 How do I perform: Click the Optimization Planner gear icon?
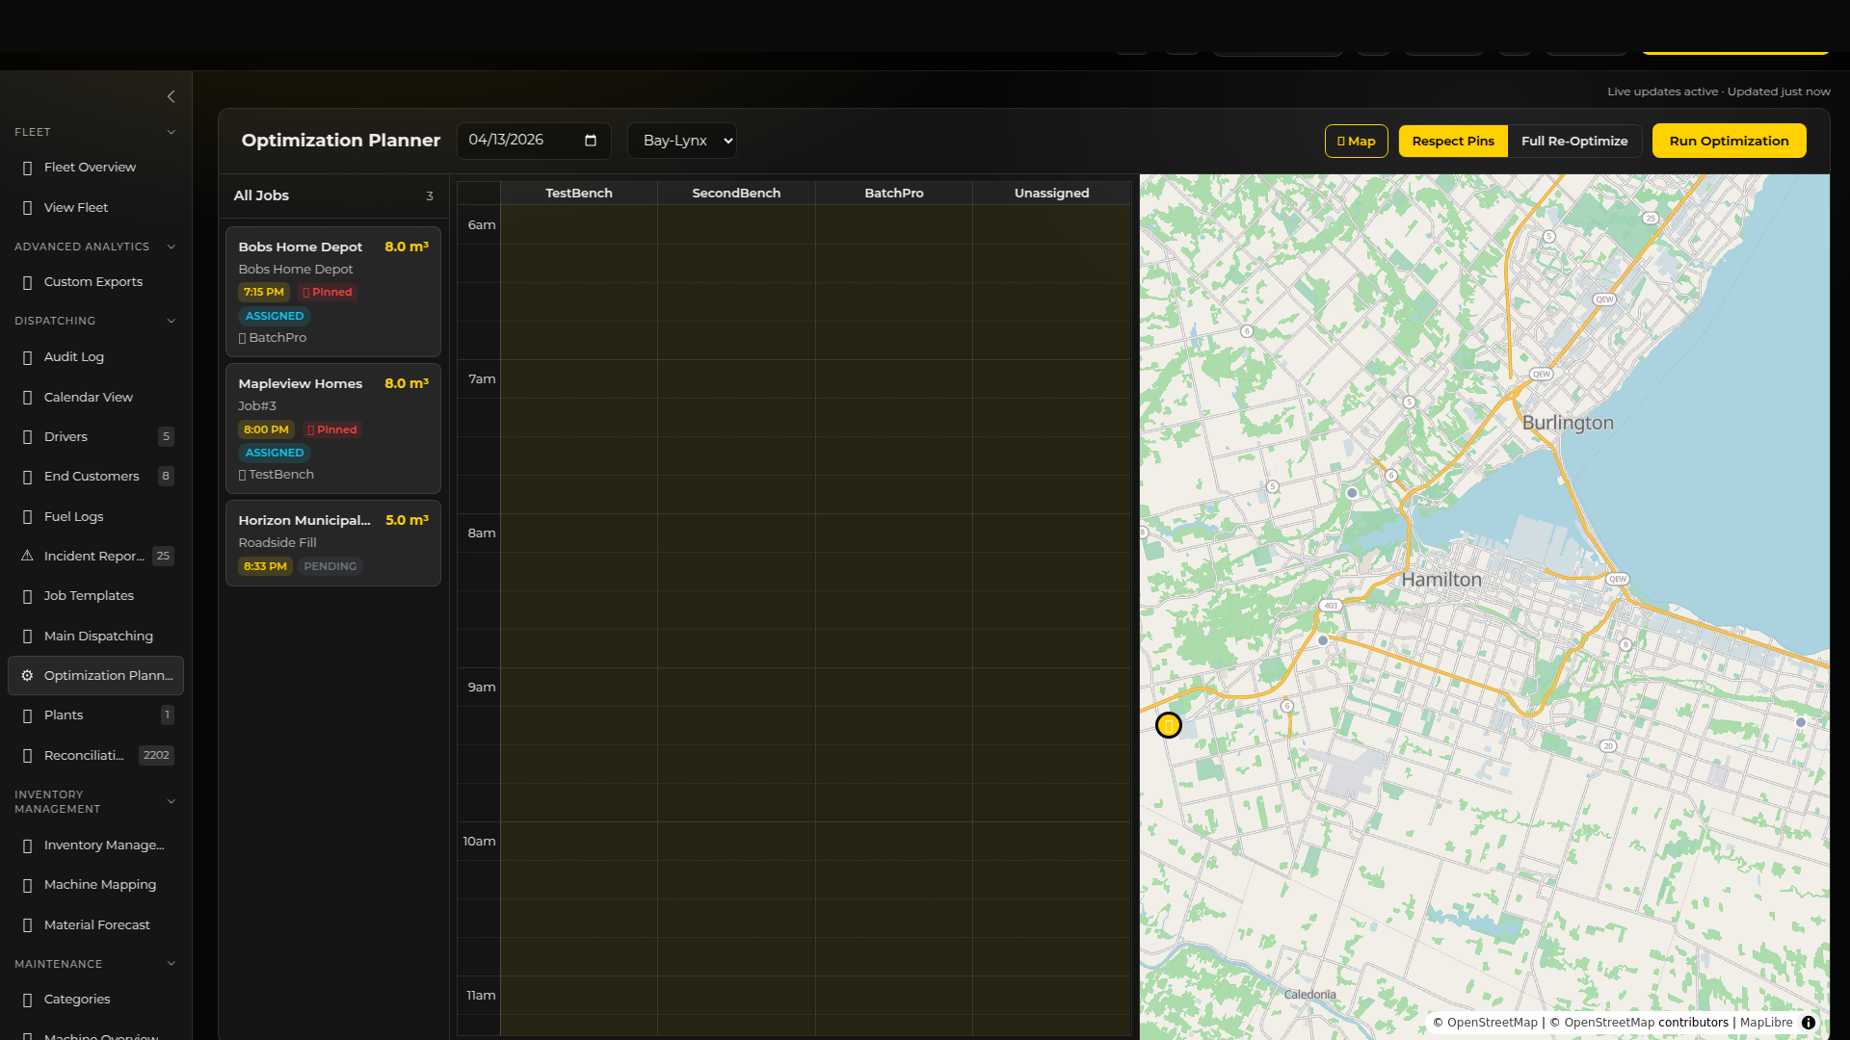click(x=26, y=675)
